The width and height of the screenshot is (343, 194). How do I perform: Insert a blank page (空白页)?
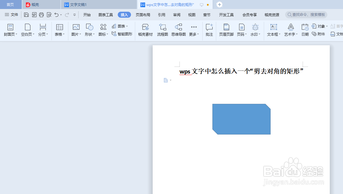28,30
